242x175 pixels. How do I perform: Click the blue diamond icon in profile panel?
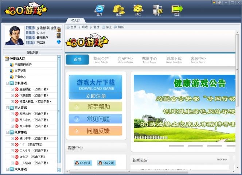point(59,42)
